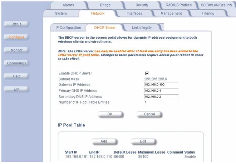Open the Link Integrity sub-tab

point(142,28)
